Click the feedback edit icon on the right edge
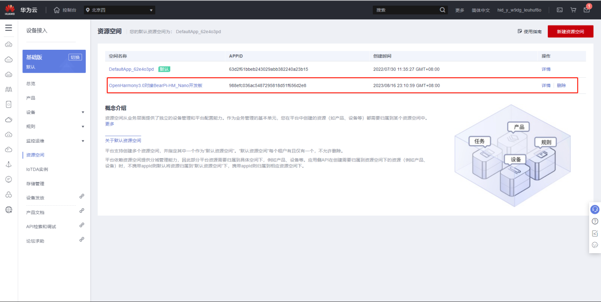The height and width of the screenshot is (302, 601). pos(595,233)
